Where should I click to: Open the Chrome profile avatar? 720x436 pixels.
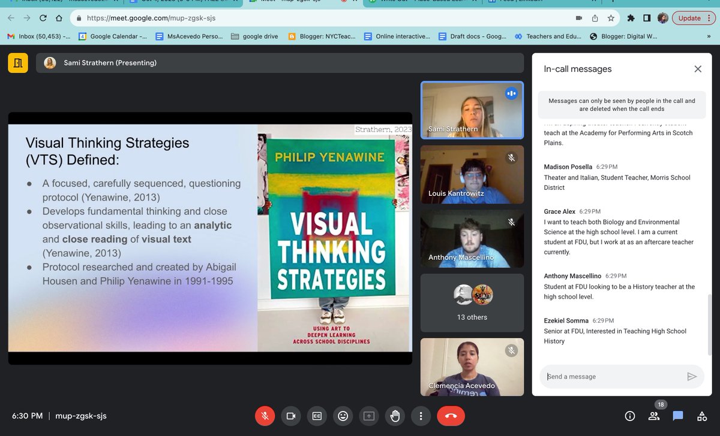[x=663, y=18]
